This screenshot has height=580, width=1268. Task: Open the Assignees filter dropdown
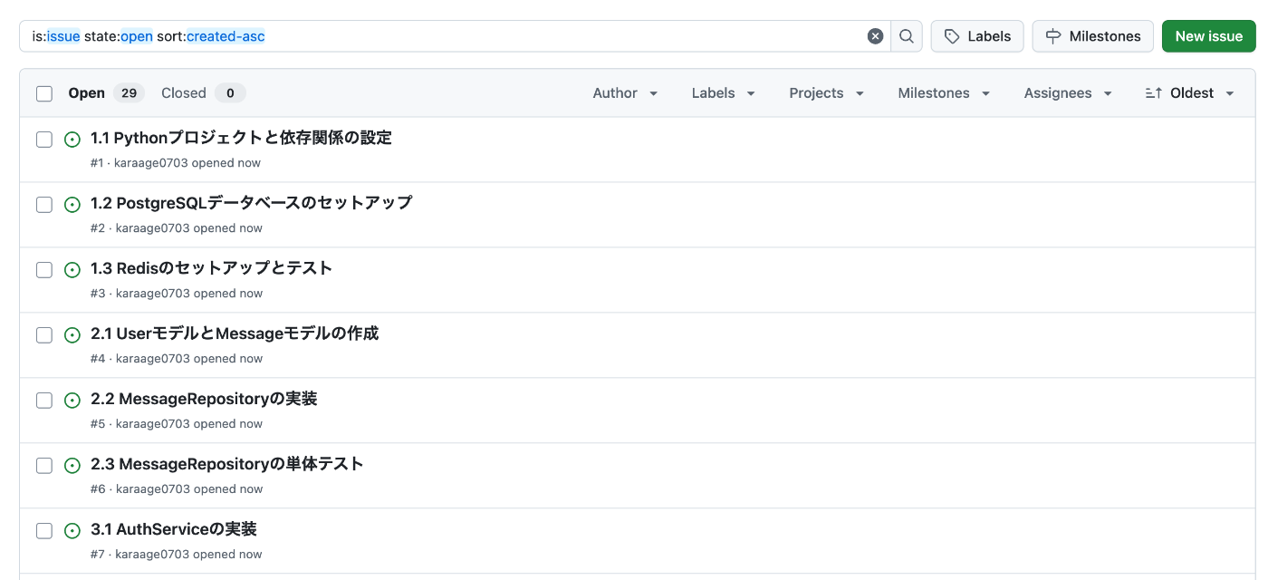[x=1068, y=93]
